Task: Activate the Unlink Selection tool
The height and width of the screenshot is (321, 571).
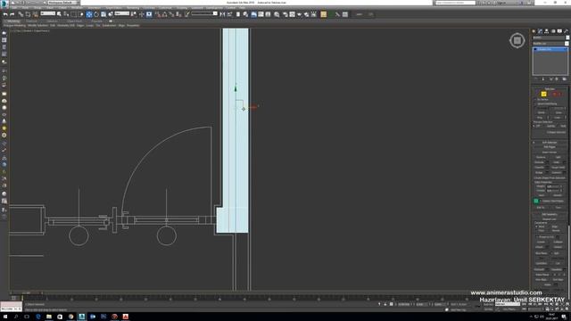Action: coord(28,14)
